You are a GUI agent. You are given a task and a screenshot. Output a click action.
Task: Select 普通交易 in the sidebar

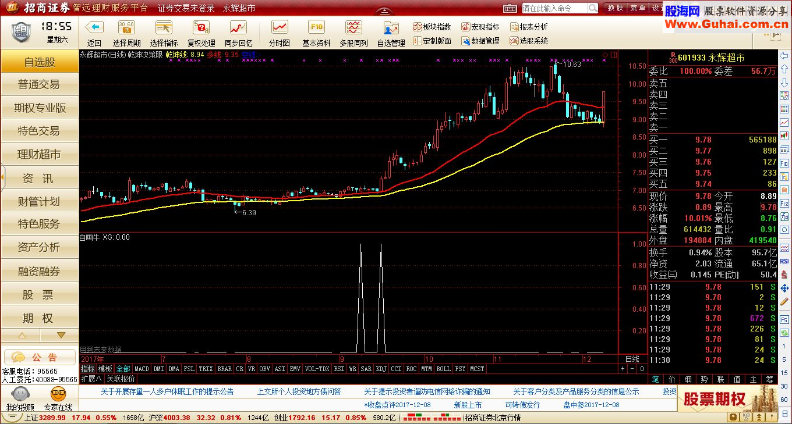pos(39,84)
